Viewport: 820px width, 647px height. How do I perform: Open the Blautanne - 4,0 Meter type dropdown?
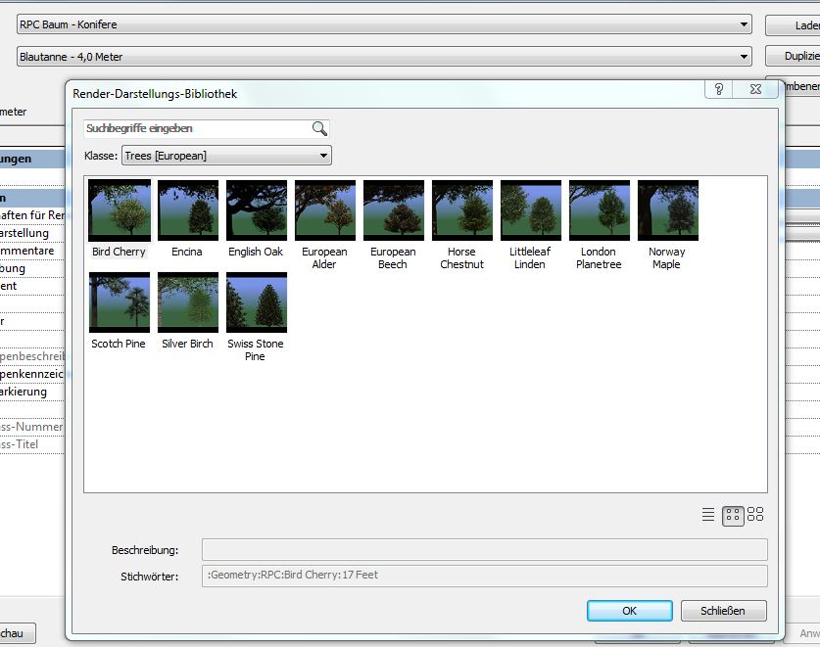pos(384,57)
